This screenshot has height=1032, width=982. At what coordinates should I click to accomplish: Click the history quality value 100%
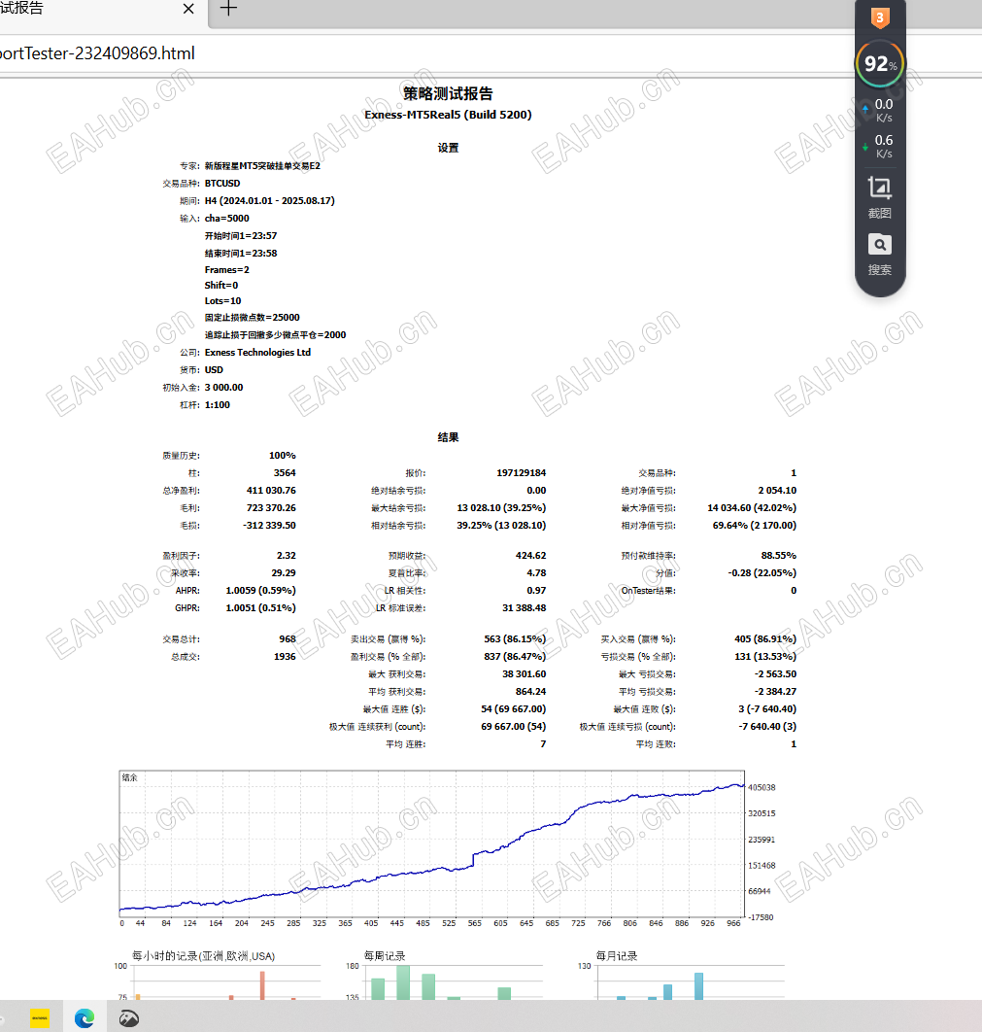pos(283,456)
